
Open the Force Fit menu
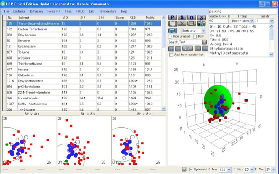pyautogui.click(x=54, y=11)
